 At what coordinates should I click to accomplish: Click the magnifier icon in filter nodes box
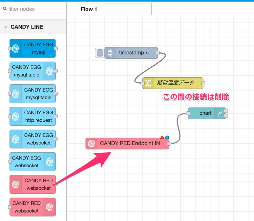pos(5,8)
